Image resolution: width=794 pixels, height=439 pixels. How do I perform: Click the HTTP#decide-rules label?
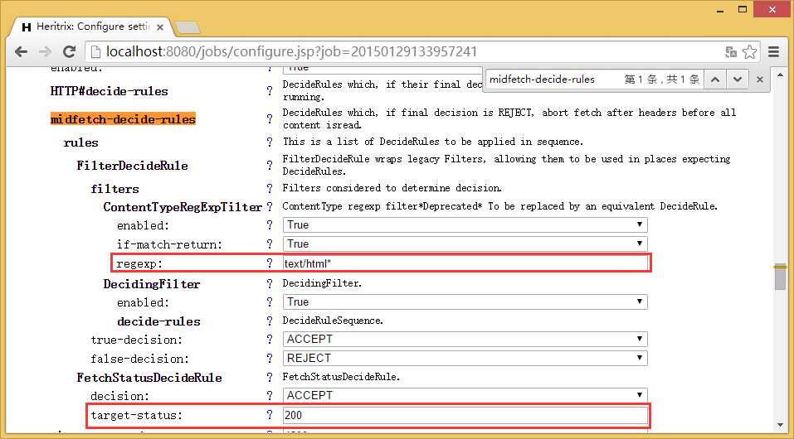click(x=109, y=91)
